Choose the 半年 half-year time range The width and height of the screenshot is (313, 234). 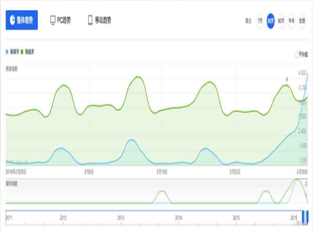pos(291,21)
